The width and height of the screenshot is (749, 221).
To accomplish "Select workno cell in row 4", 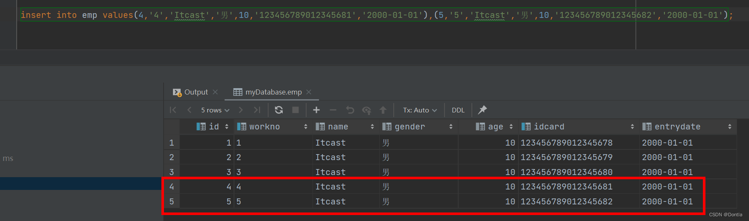I will [x=273, y=187].
